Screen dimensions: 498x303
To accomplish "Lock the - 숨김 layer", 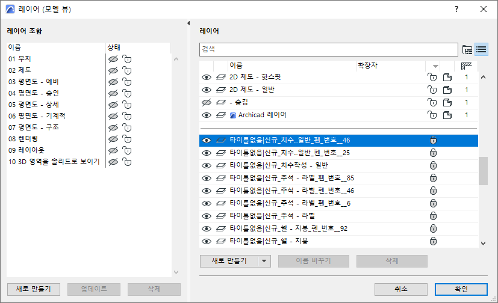I will [x=432, y=102].
